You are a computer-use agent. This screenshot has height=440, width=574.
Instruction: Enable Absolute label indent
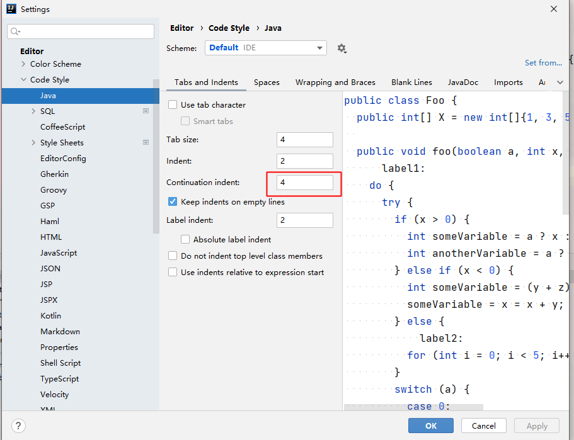[185, 239]
